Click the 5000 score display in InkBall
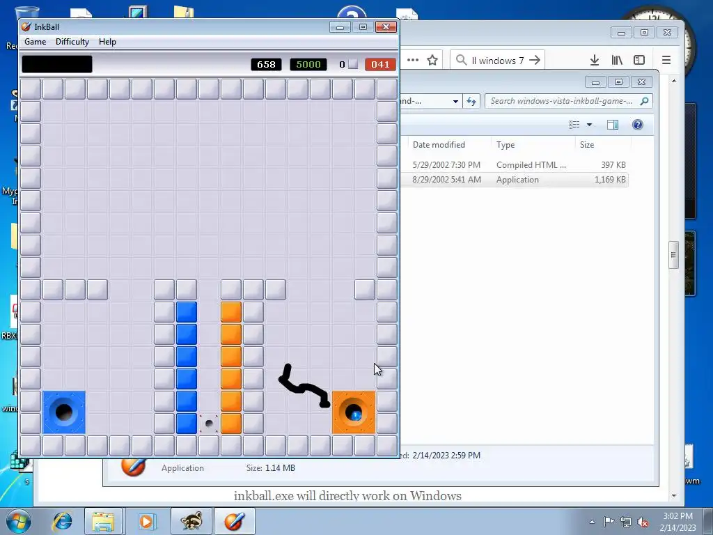Viewport: 713px width, 535px height. pyautogui.click(x=308, y=64)
